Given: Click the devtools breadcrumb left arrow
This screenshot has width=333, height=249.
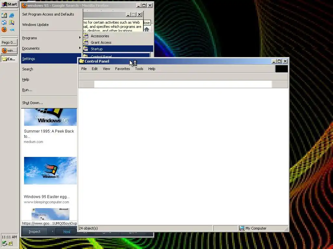Looking at the screenshot, I should point(52,231).
